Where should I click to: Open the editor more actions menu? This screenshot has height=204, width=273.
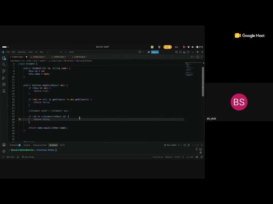click(x=202, y=57)
